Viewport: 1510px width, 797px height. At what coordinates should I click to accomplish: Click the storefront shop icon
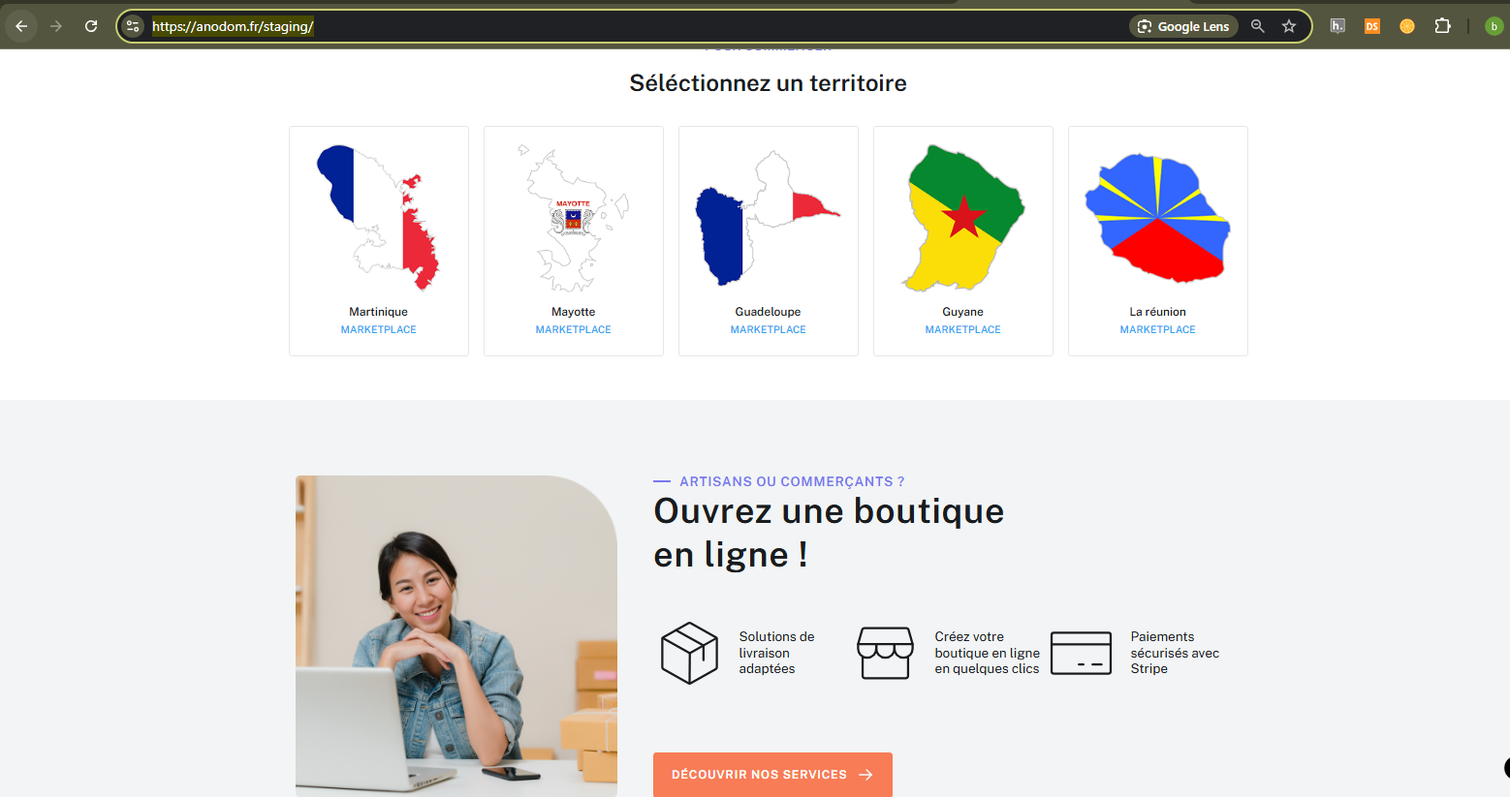point(885,653)
